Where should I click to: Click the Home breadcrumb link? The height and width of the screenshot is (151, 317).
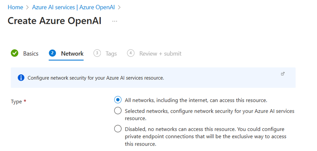click(x=15, y=7)
